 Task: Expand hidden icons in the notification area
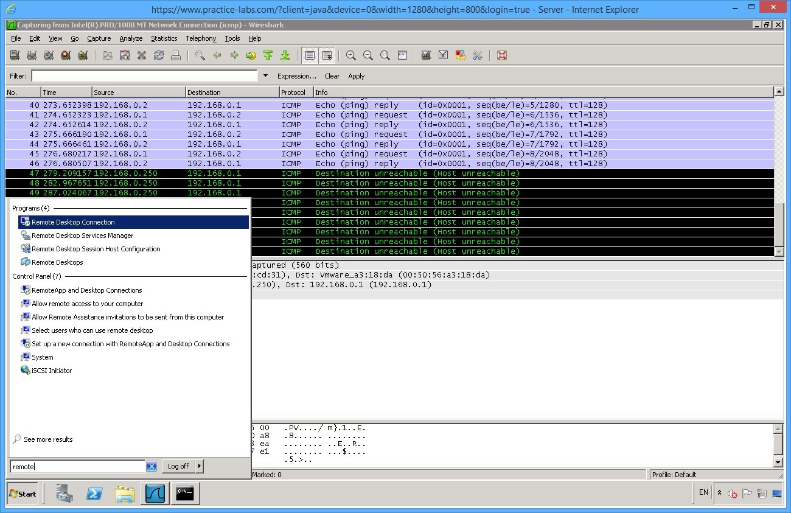click(x=720, y=493)
